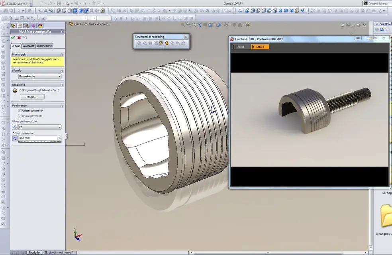Select the isometric view cube icon
Image resolution: width=392 pixels, height=255 pixels.
pyautogui.click(x=280, y=10)
